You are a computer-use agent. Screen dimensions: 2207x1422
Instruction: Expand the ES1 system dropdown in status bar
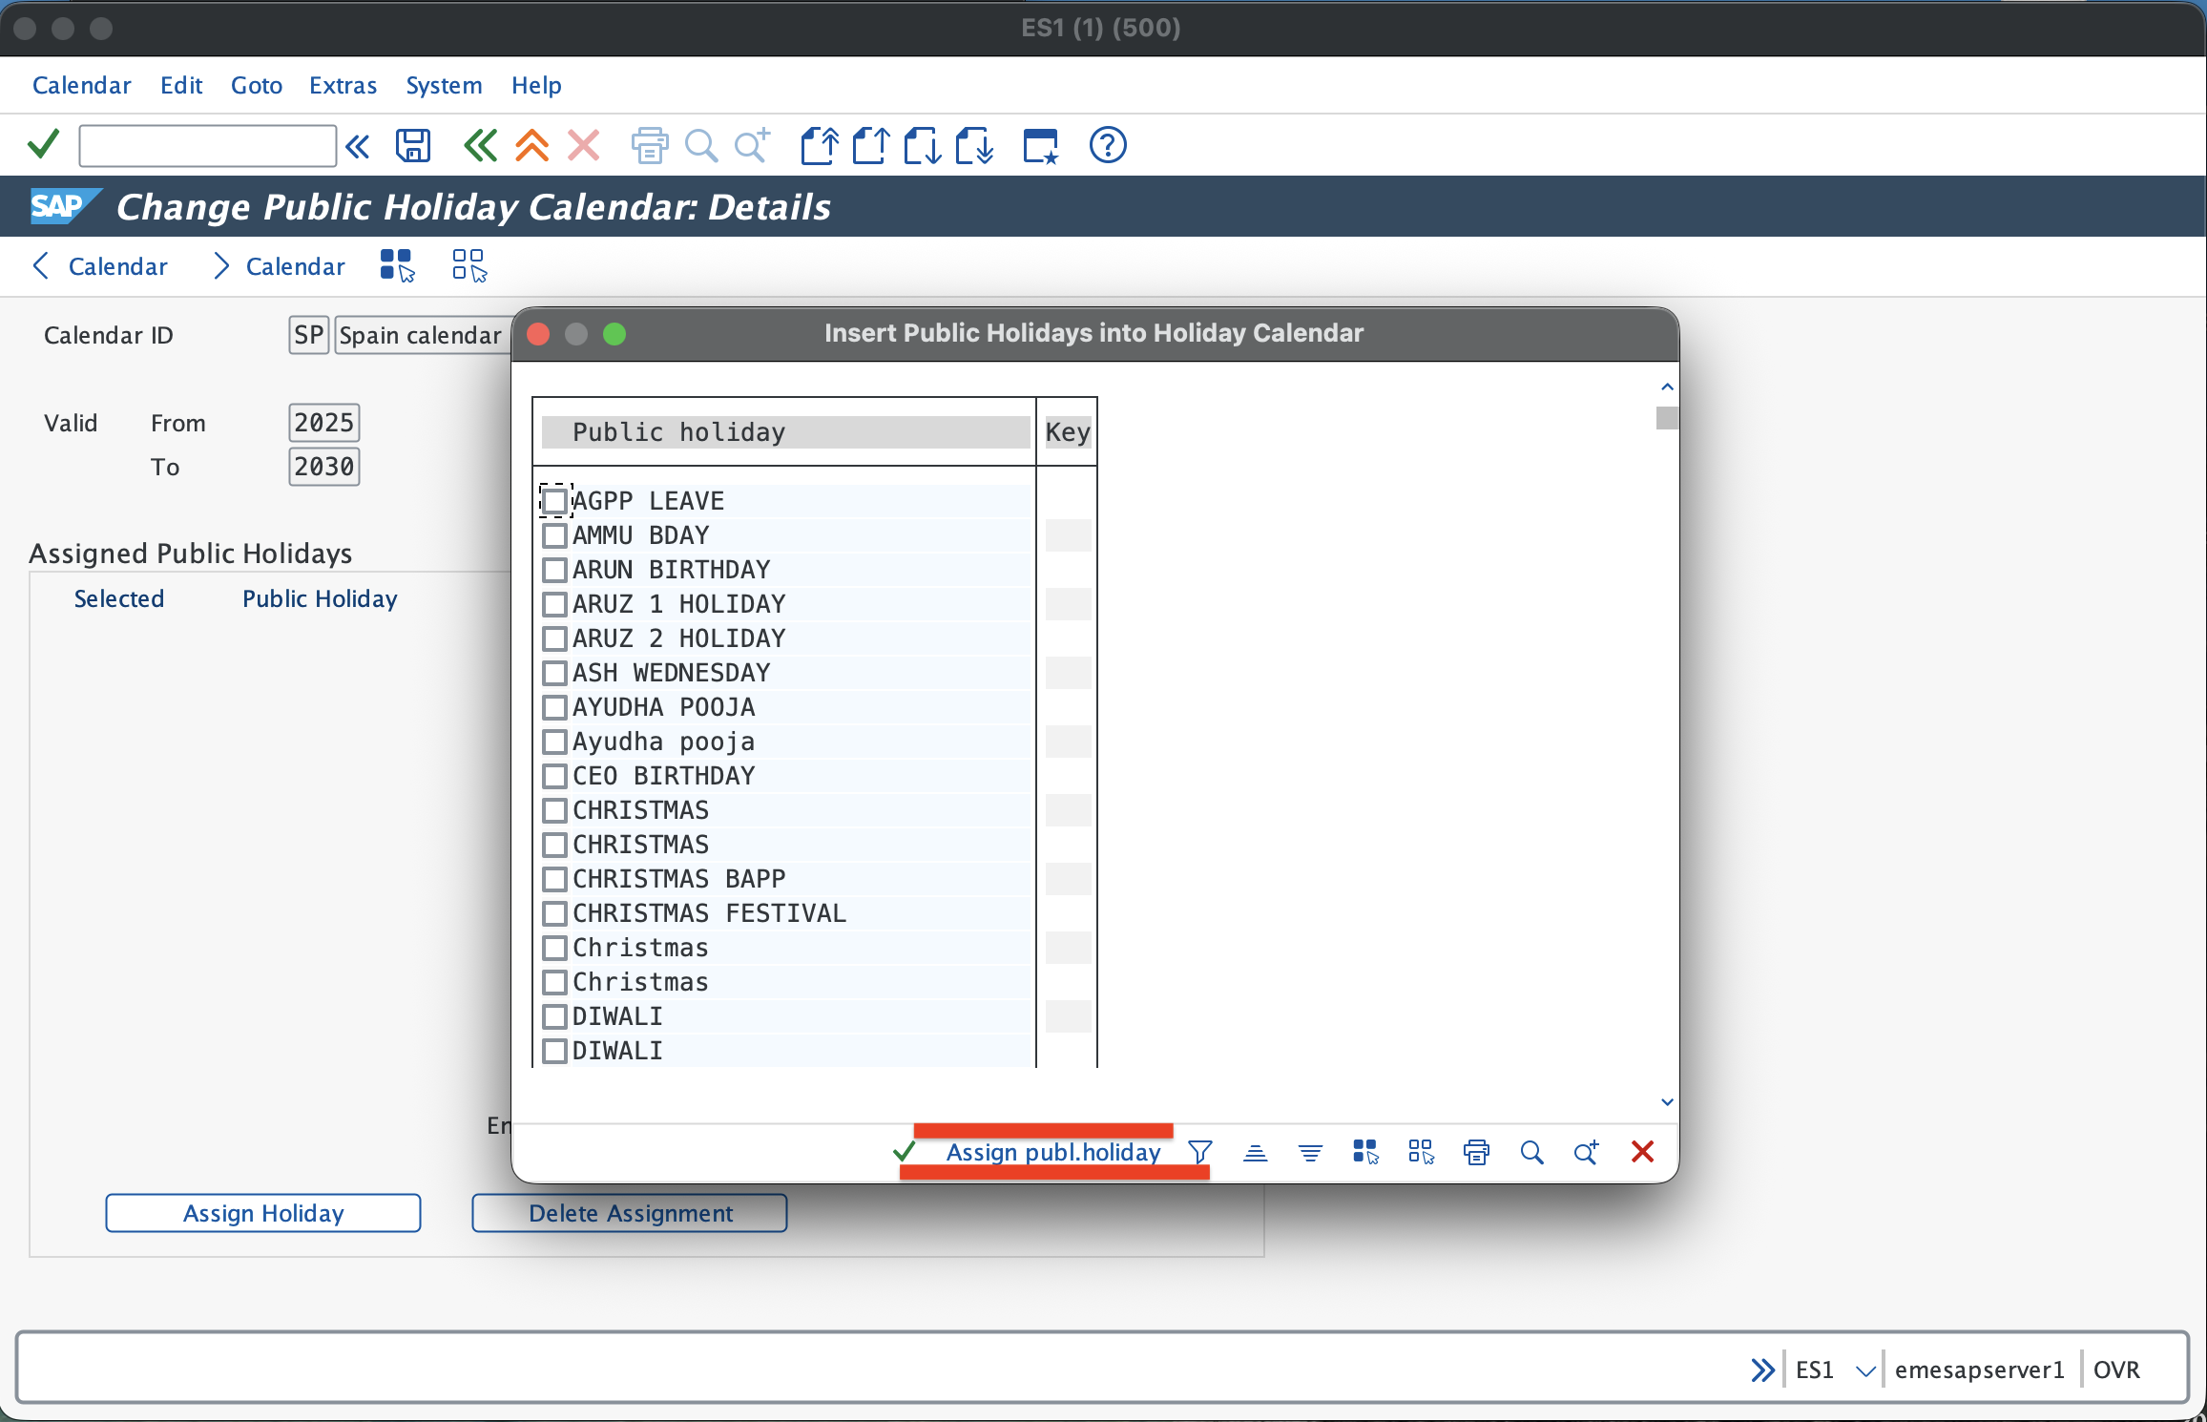click(x=1865, y=1370)
